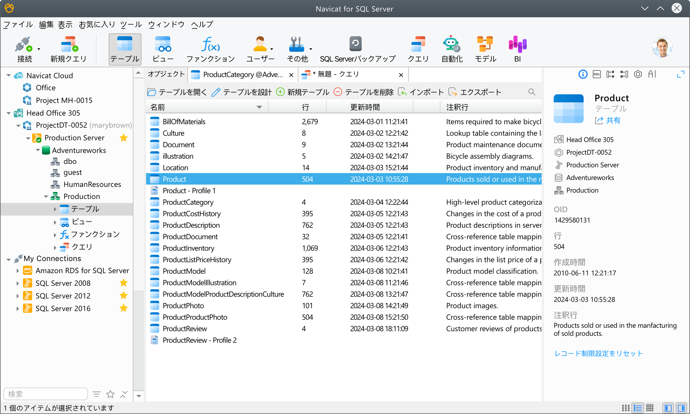This screenshot has width=690, height=414.
Task: Toggle the SQL Server 2016 favorite star
Action: click(x=124, y=308)
